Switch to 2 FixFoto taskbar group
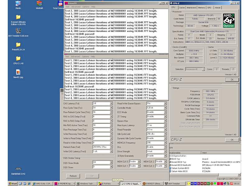Screen dimensions: 249x186 (x=108, y=184)
